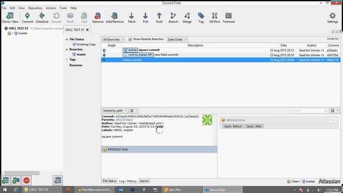Open Windows Start button in taskbar
Screen dimensions: 343x193
coord(5,190)
